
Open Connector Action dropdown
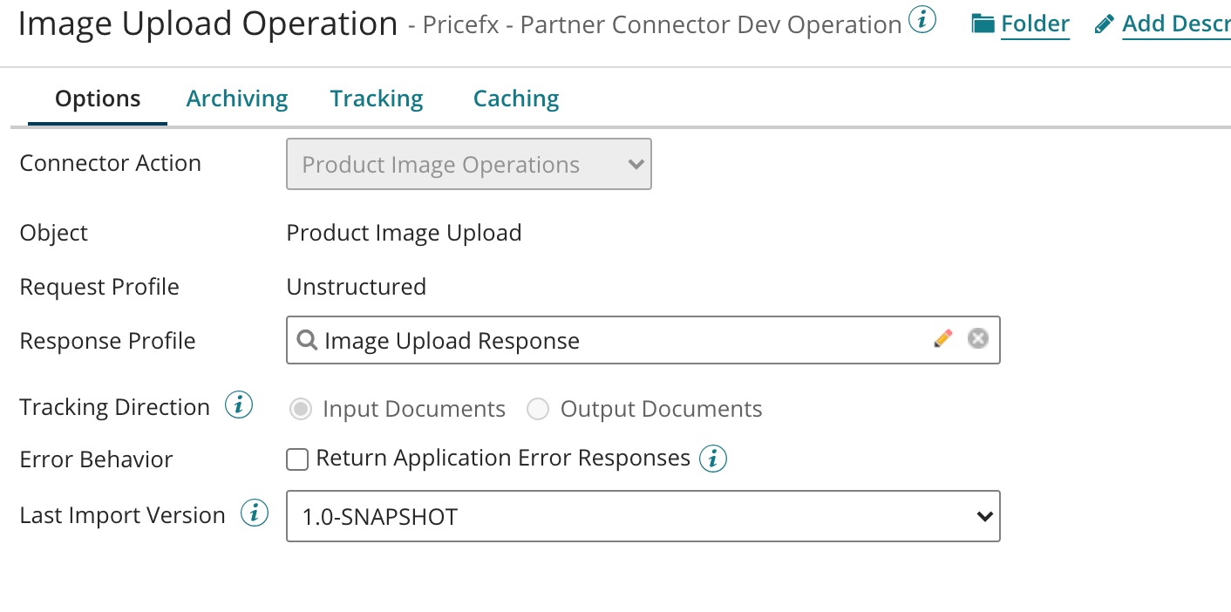tap(468, 165)
